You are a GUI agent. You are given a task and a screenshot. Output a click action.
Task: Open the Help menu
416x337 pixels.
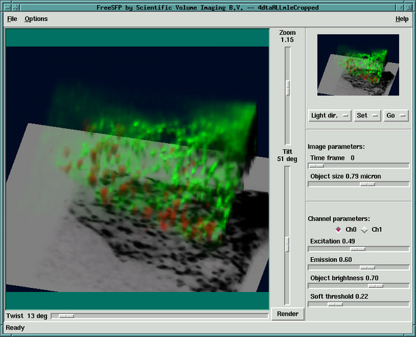point(402,19)
